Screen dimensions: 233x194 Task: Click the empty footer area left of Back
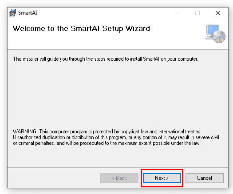pos(54,178)
